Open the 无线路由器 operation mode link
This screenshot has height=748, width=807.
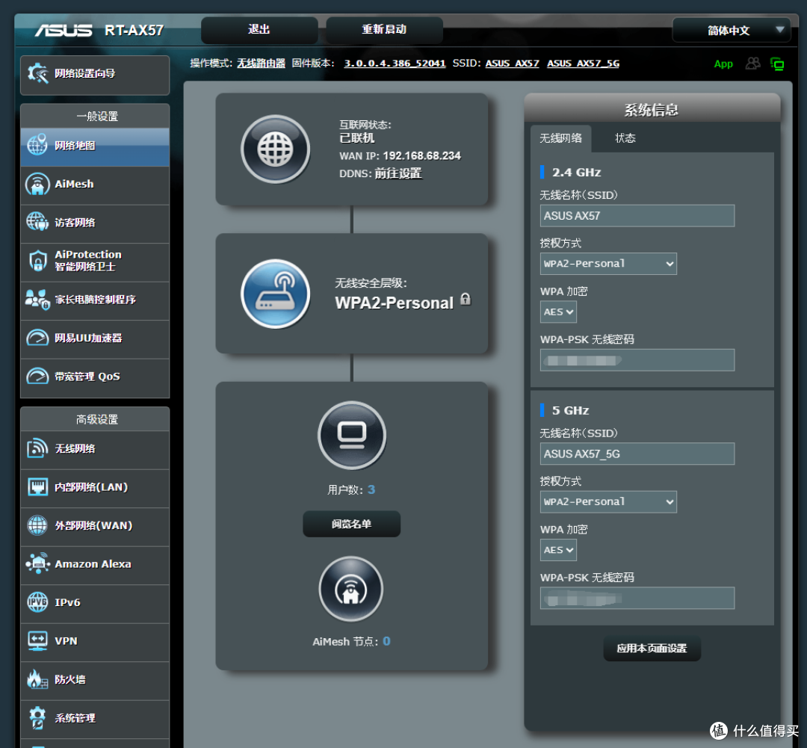pos(261,64)
